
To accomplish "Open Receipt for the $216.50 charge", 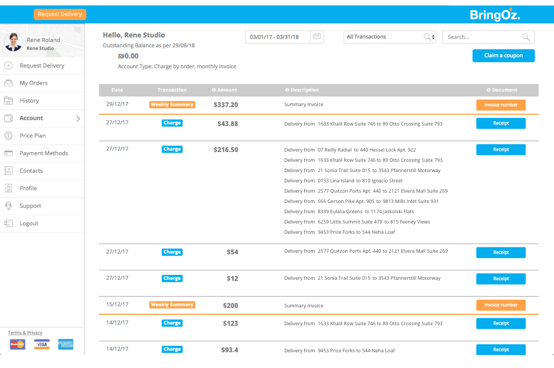I will click(500, 149).
